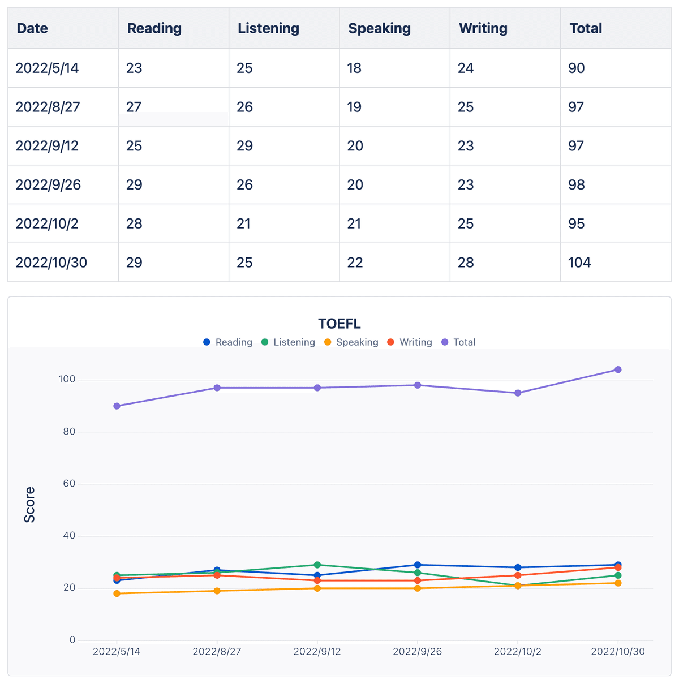Click the Total data point at 2022/9/26

tap(418, 385)
